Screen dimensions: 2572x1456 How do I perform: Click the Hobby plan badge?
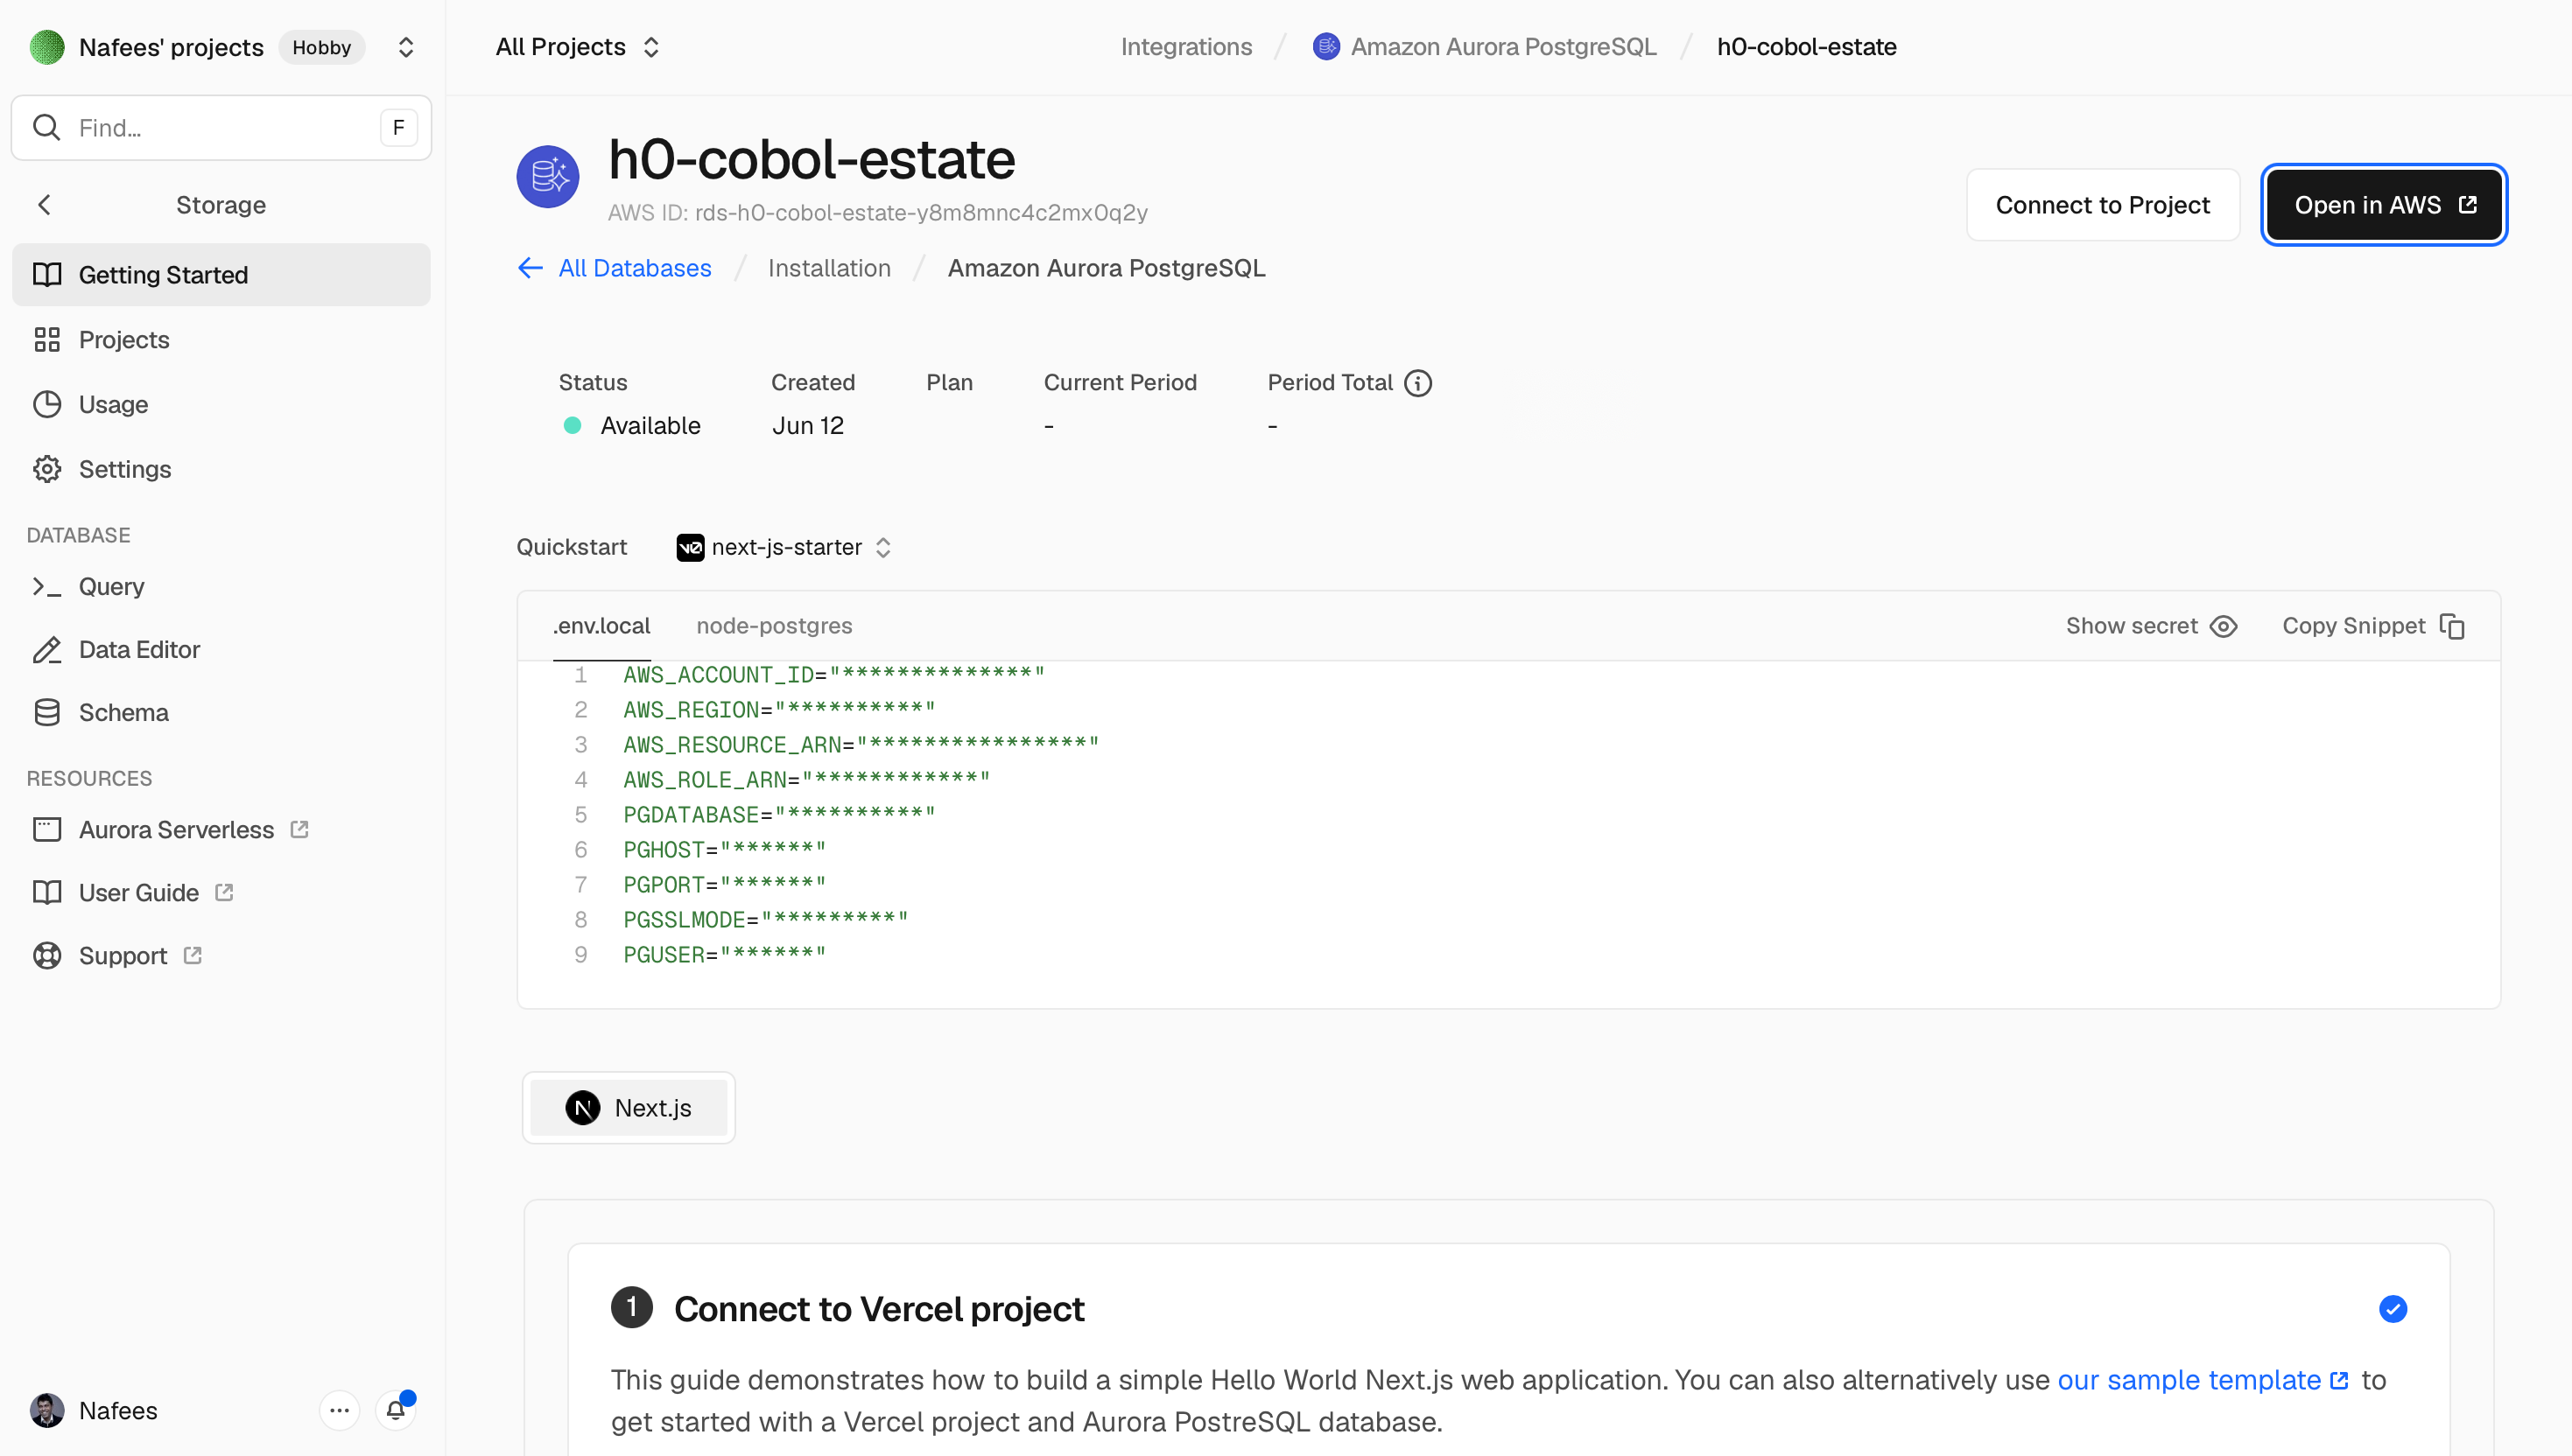[x=321, y=47]
